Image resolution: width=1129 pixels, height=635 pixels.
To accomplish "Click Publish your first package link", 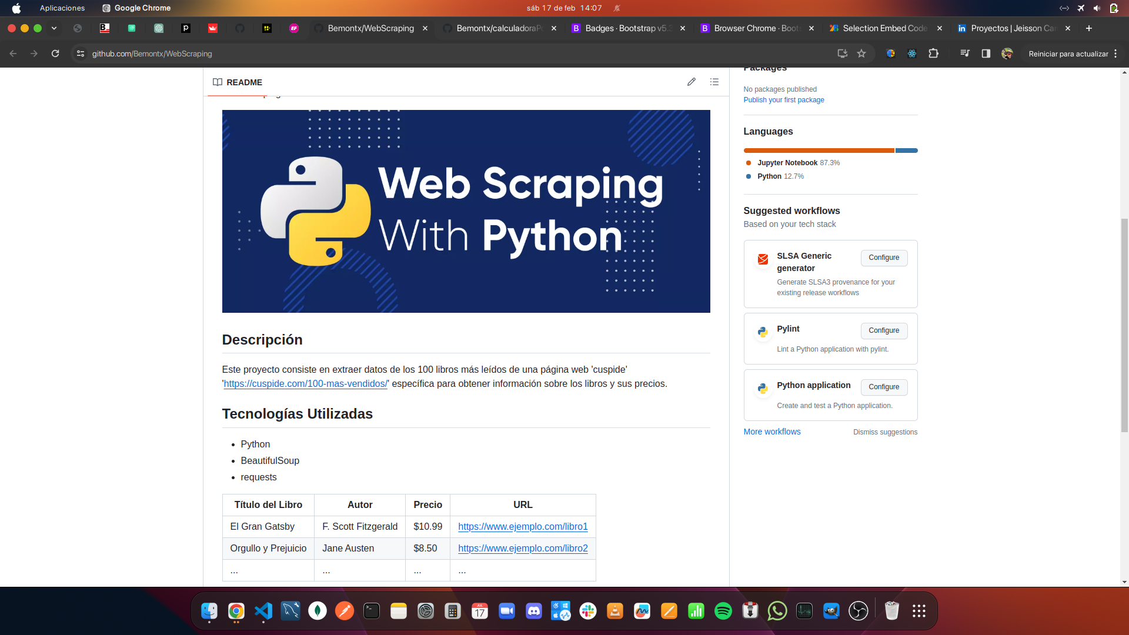I will click(x=783, y=100).
